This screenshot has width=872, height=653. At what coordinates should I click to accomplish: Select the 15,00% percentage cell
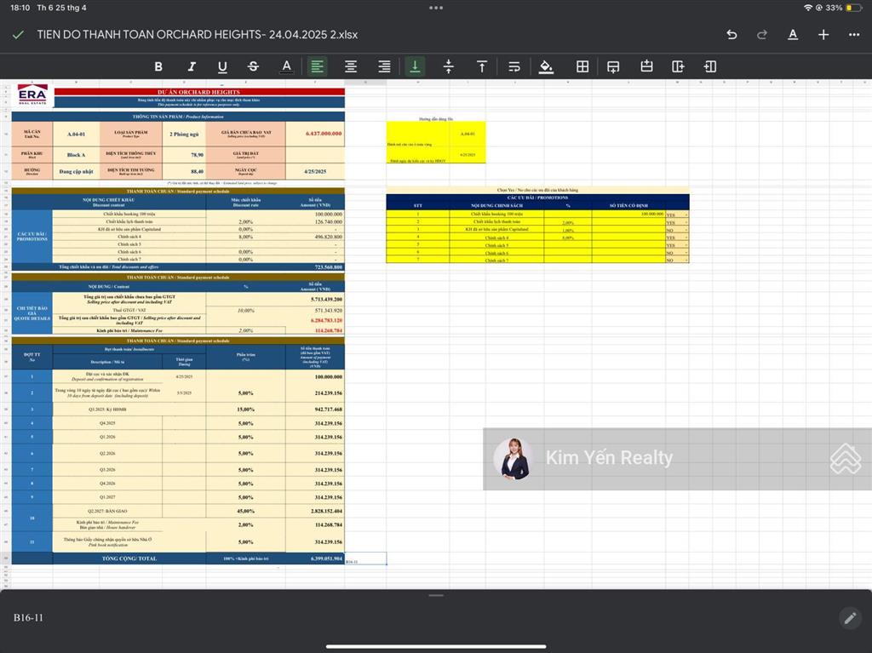(246, 410)
